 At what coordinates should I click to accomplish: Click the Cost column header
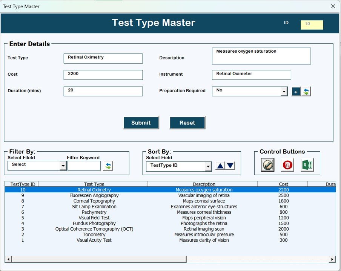click(283, 184)
